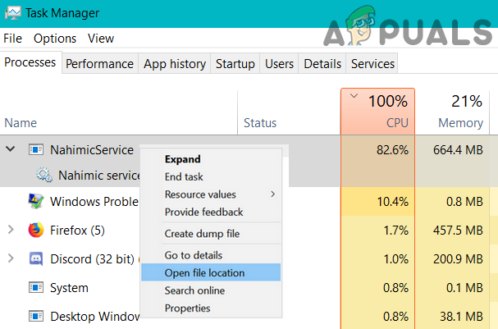Expand the Discord process group
The height and width of the screenshot is (329, 498).
11,258
